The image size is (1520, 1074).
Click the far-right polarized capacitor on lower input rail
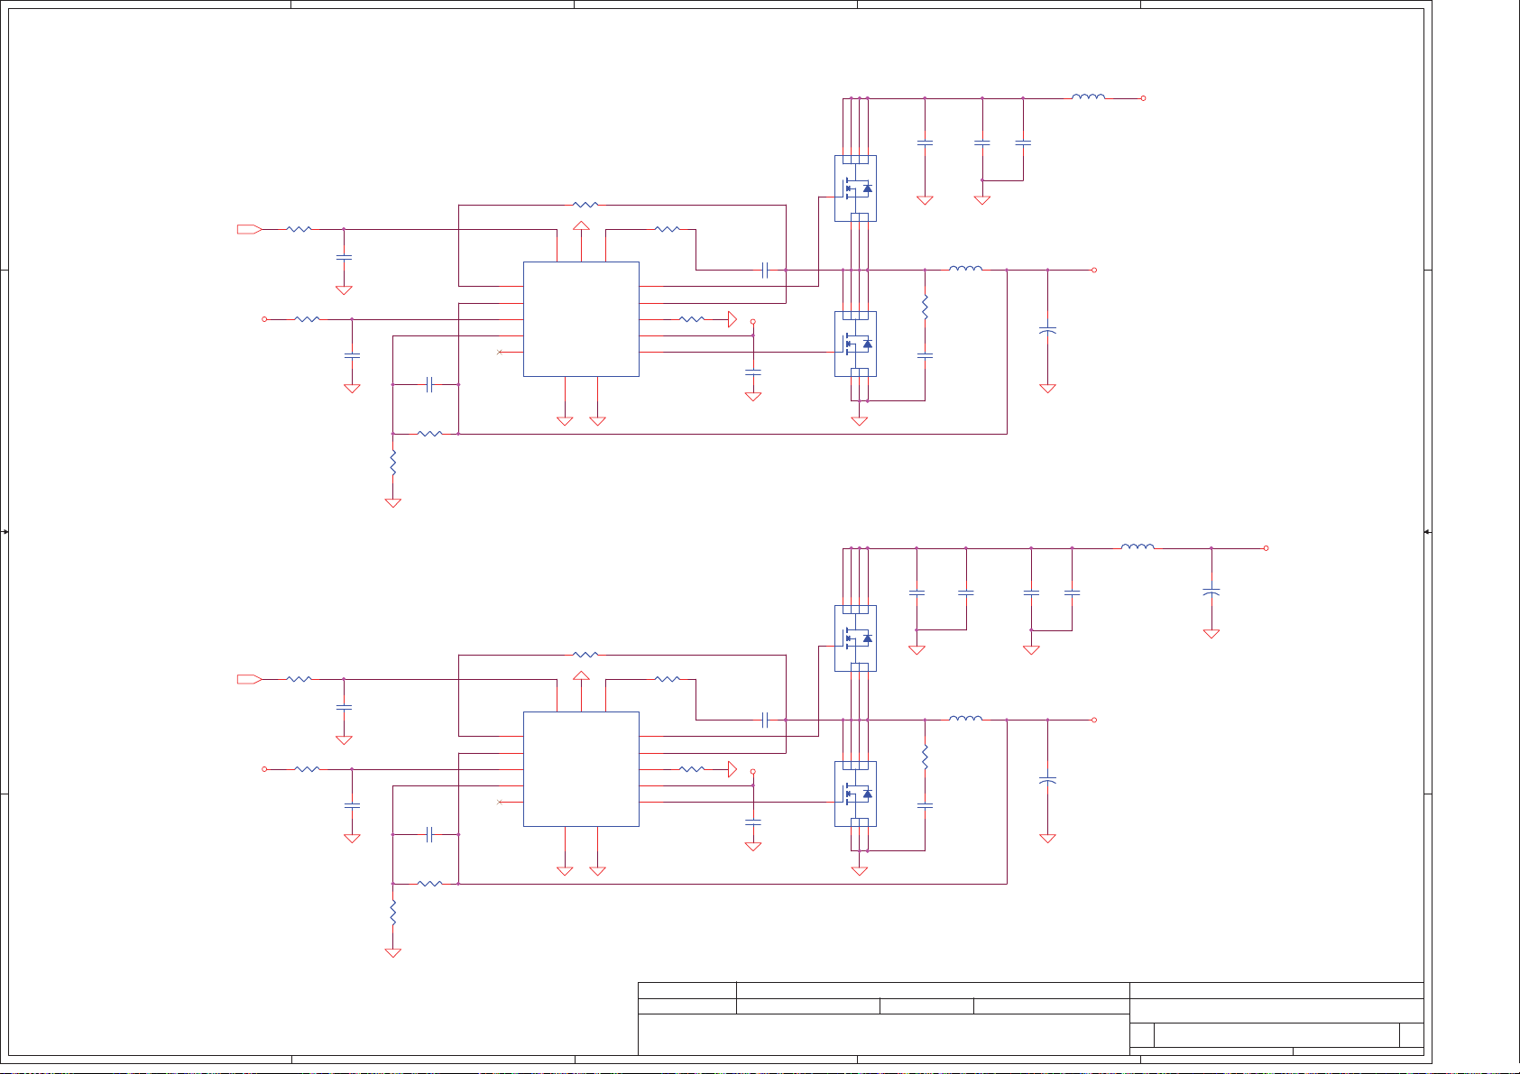tap(1211, 592)
